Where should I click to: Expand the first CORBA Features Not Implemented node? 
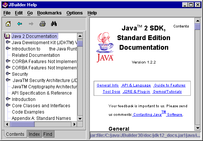8,61
